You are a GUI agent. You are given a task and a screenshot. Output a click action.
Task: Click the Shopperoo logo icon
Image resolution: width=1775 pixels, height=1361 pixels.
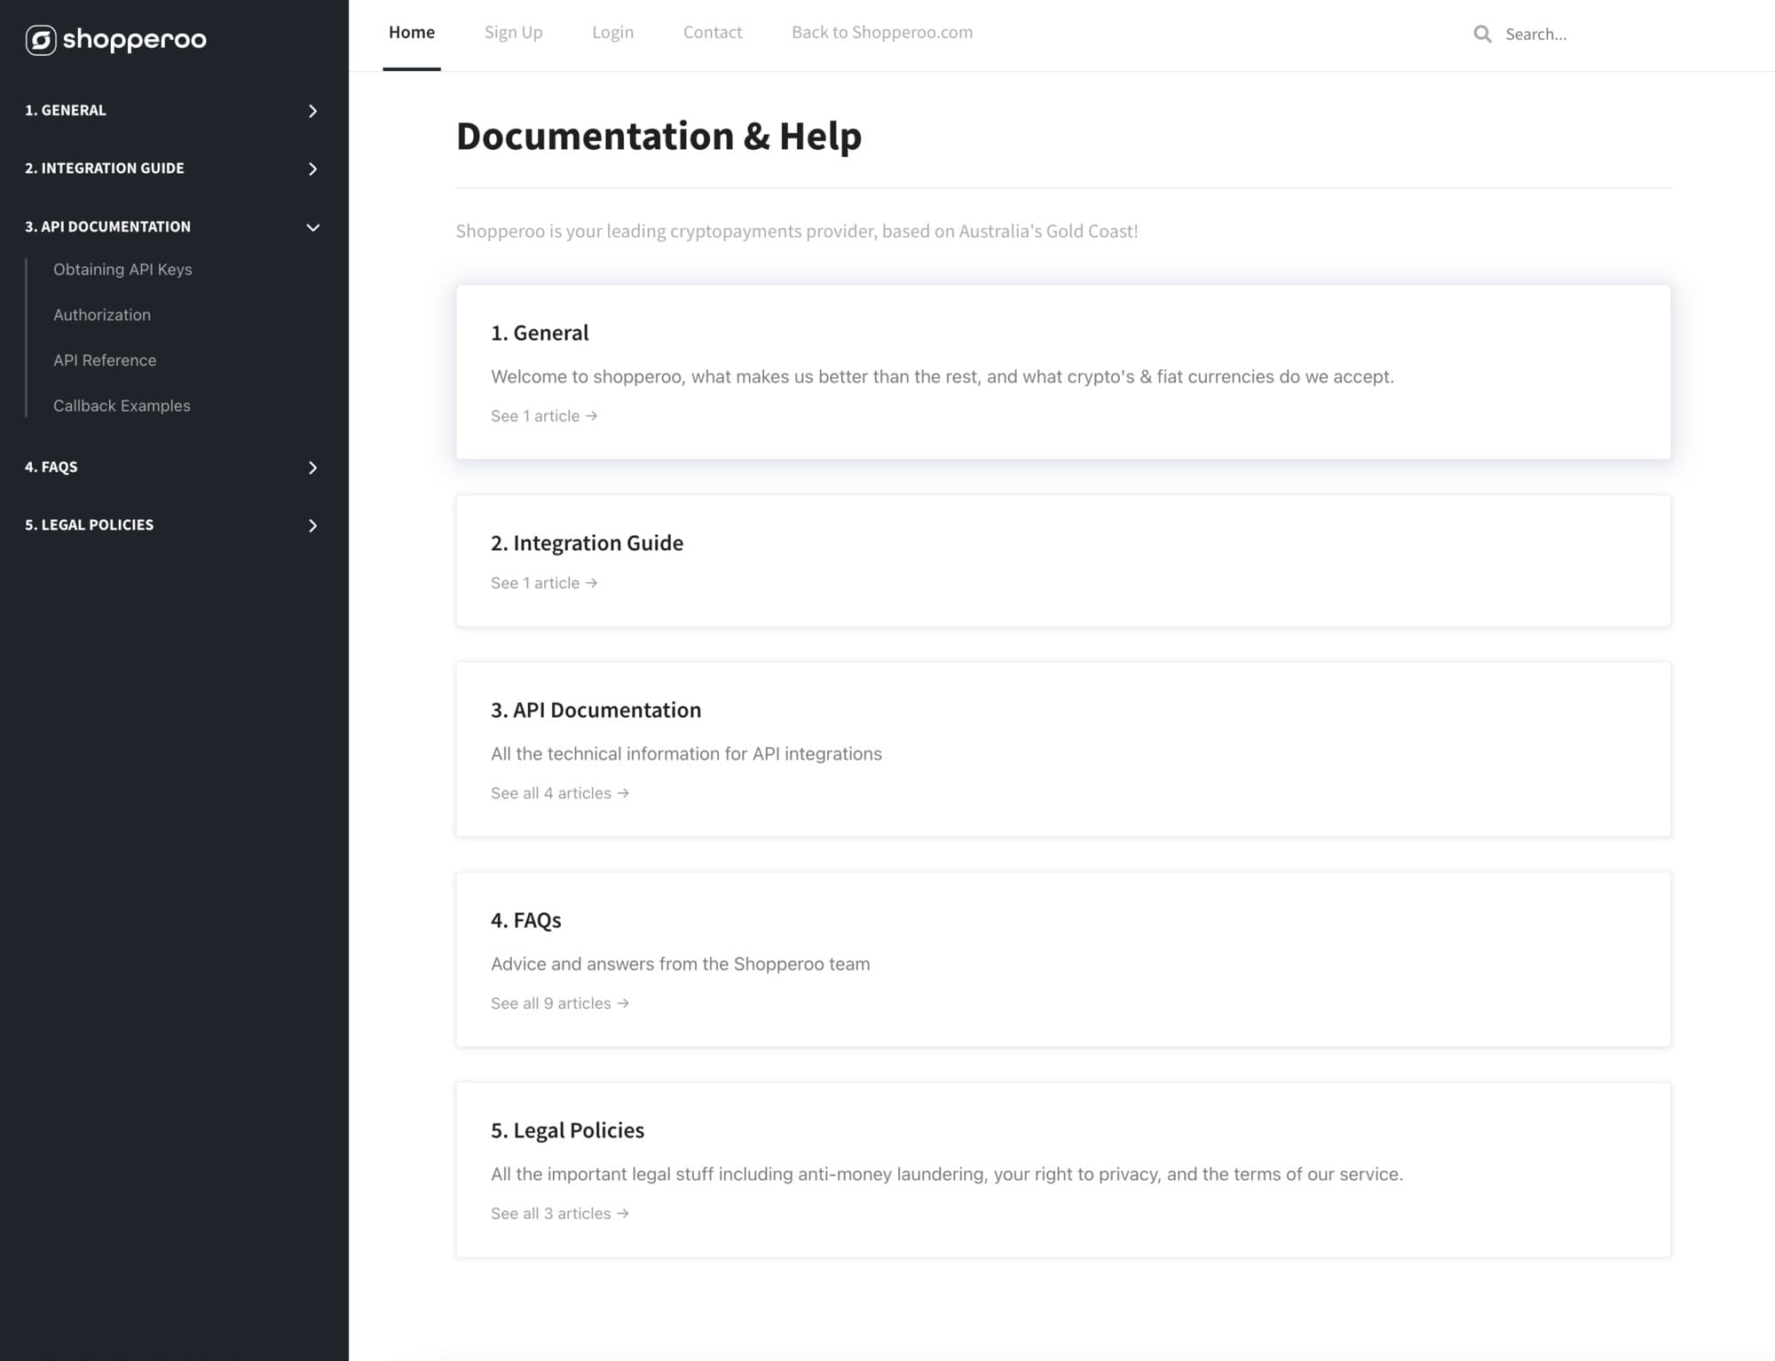click(41, 40)
